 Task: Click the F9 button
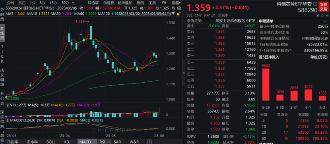pyautogui.click(x=164, y=3)
